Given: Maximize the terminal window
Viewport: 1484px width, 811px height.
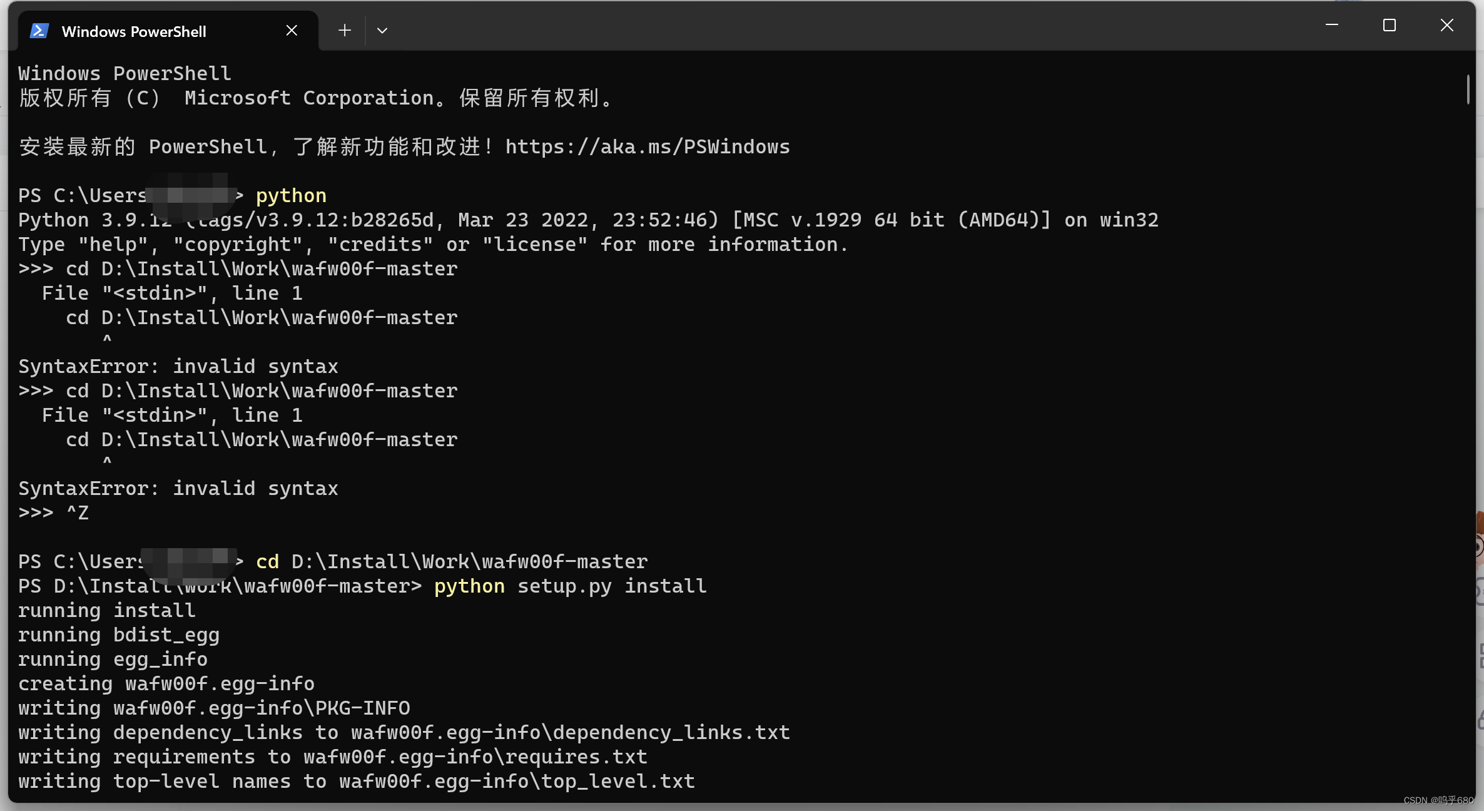Looking at the screenshot, I should point(1390,25).
